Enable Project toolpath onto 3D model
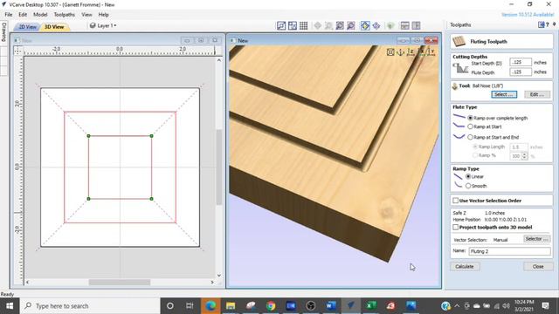Viewport: 559px width, 314px height. click(x=455, y=227)
